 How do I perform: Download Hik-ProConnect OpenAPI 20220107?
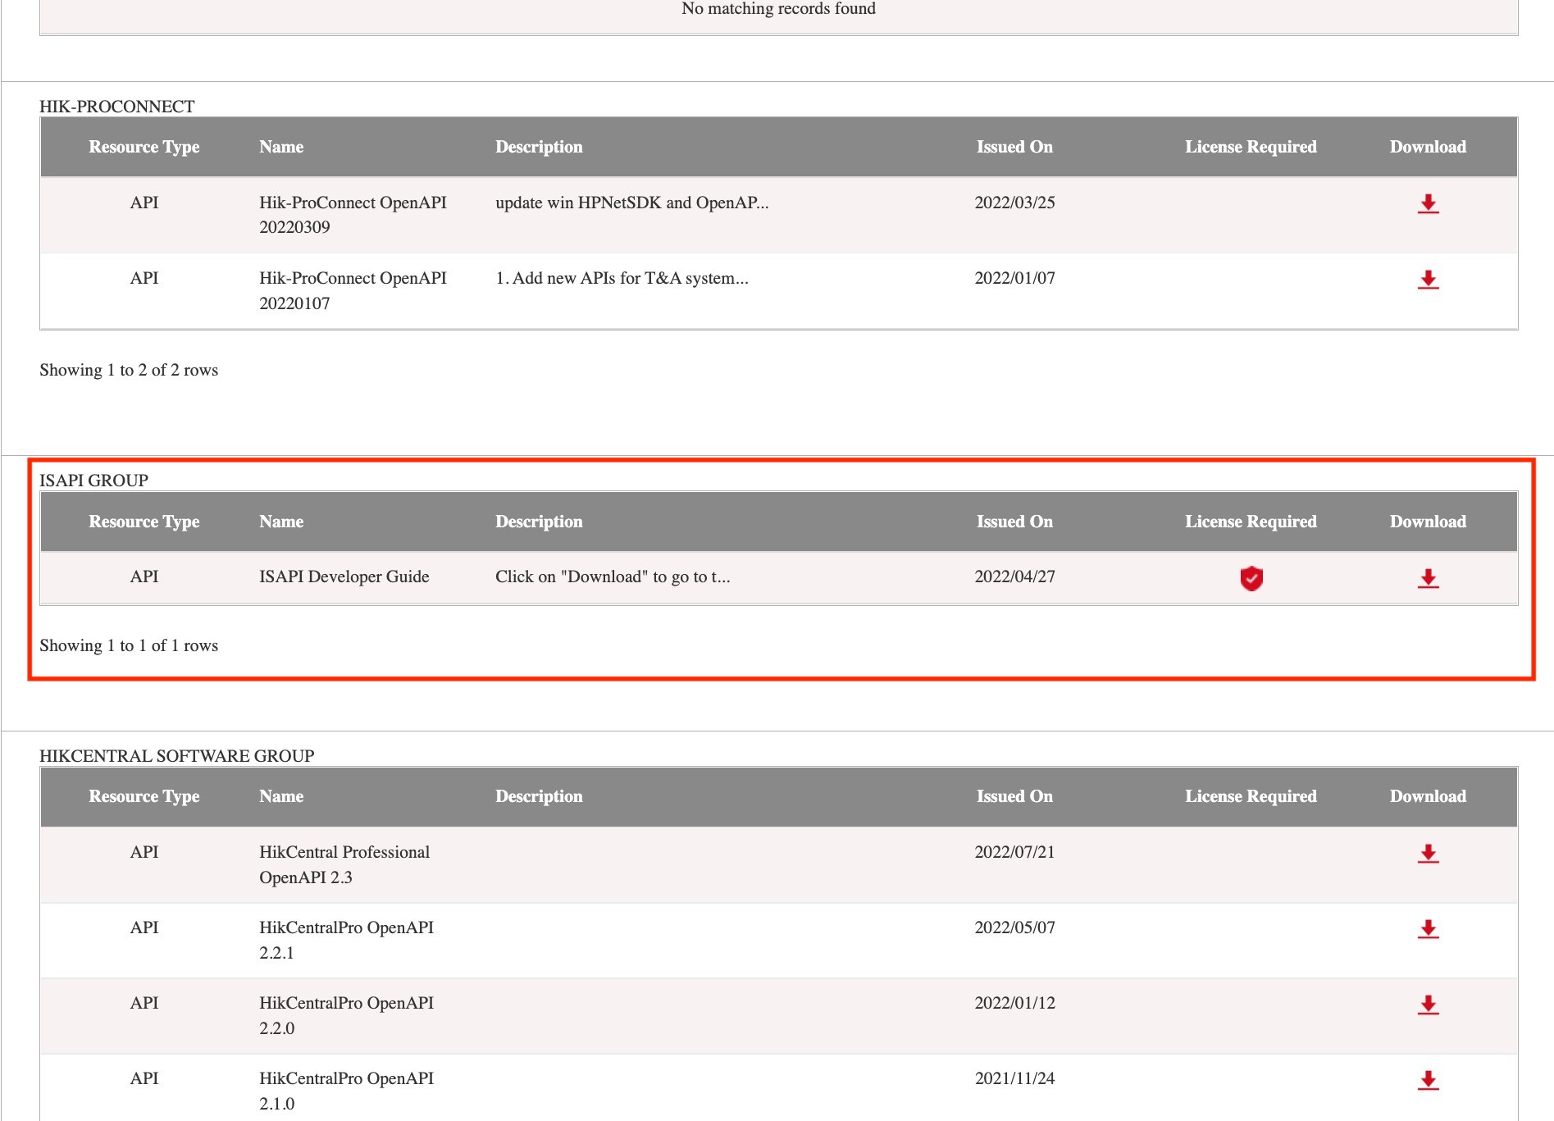[1428, 280]
